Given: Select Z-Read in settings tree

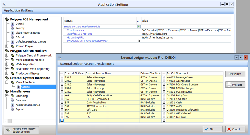Looking at the screenshot, I should pos(19,37).
